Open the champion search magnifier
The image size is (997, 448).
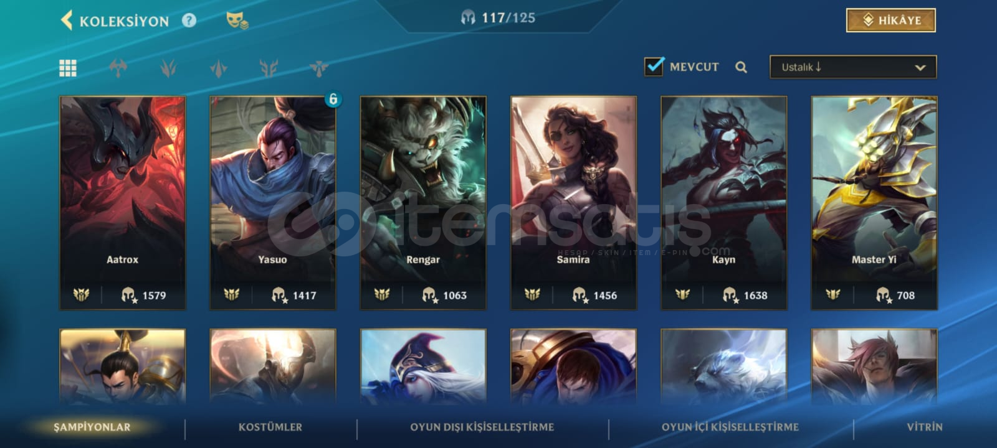(741, 67)
